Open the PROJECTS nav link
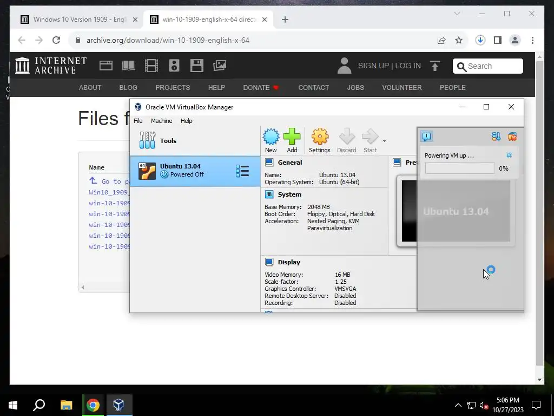554x416 pixels. [173, 87]
